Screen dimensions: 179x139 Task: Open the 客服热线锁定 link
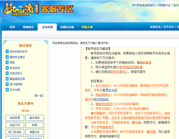(104, 104)
